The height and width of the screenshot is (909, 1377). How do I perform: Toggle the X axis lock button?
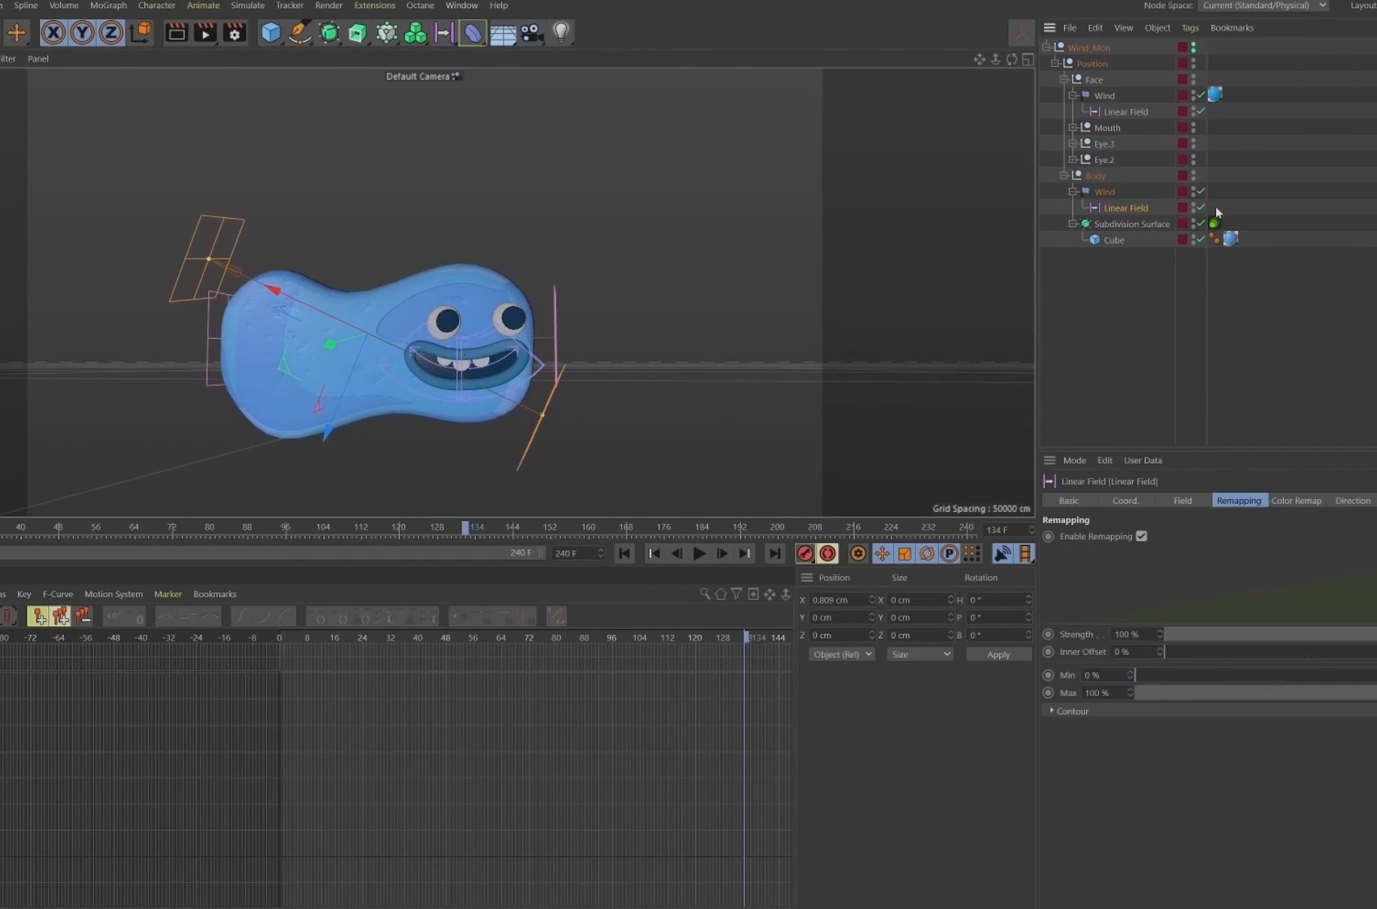53,32
